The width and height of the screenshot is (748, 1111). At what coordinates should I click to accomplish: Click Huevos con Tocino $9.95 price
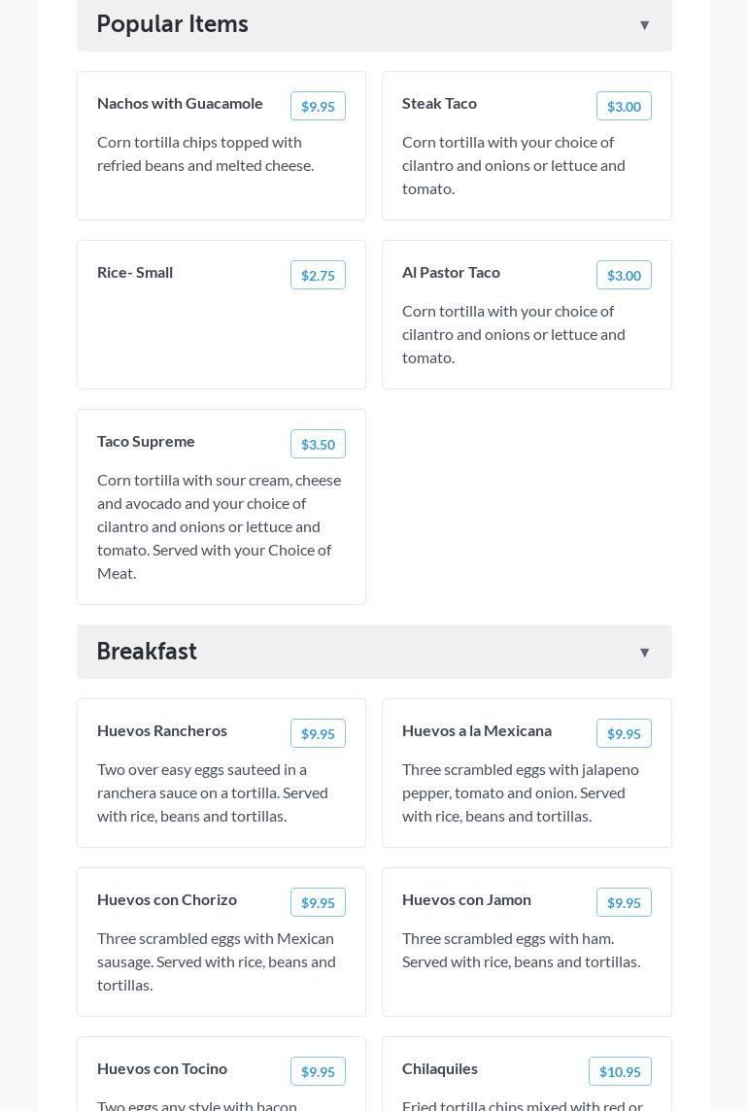click(318, 1071)
